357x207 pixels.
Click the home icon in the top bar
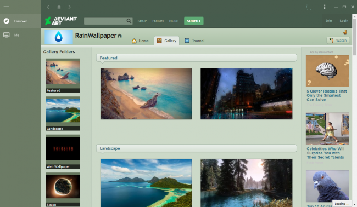pyautogui.click(x=59, y=7)
